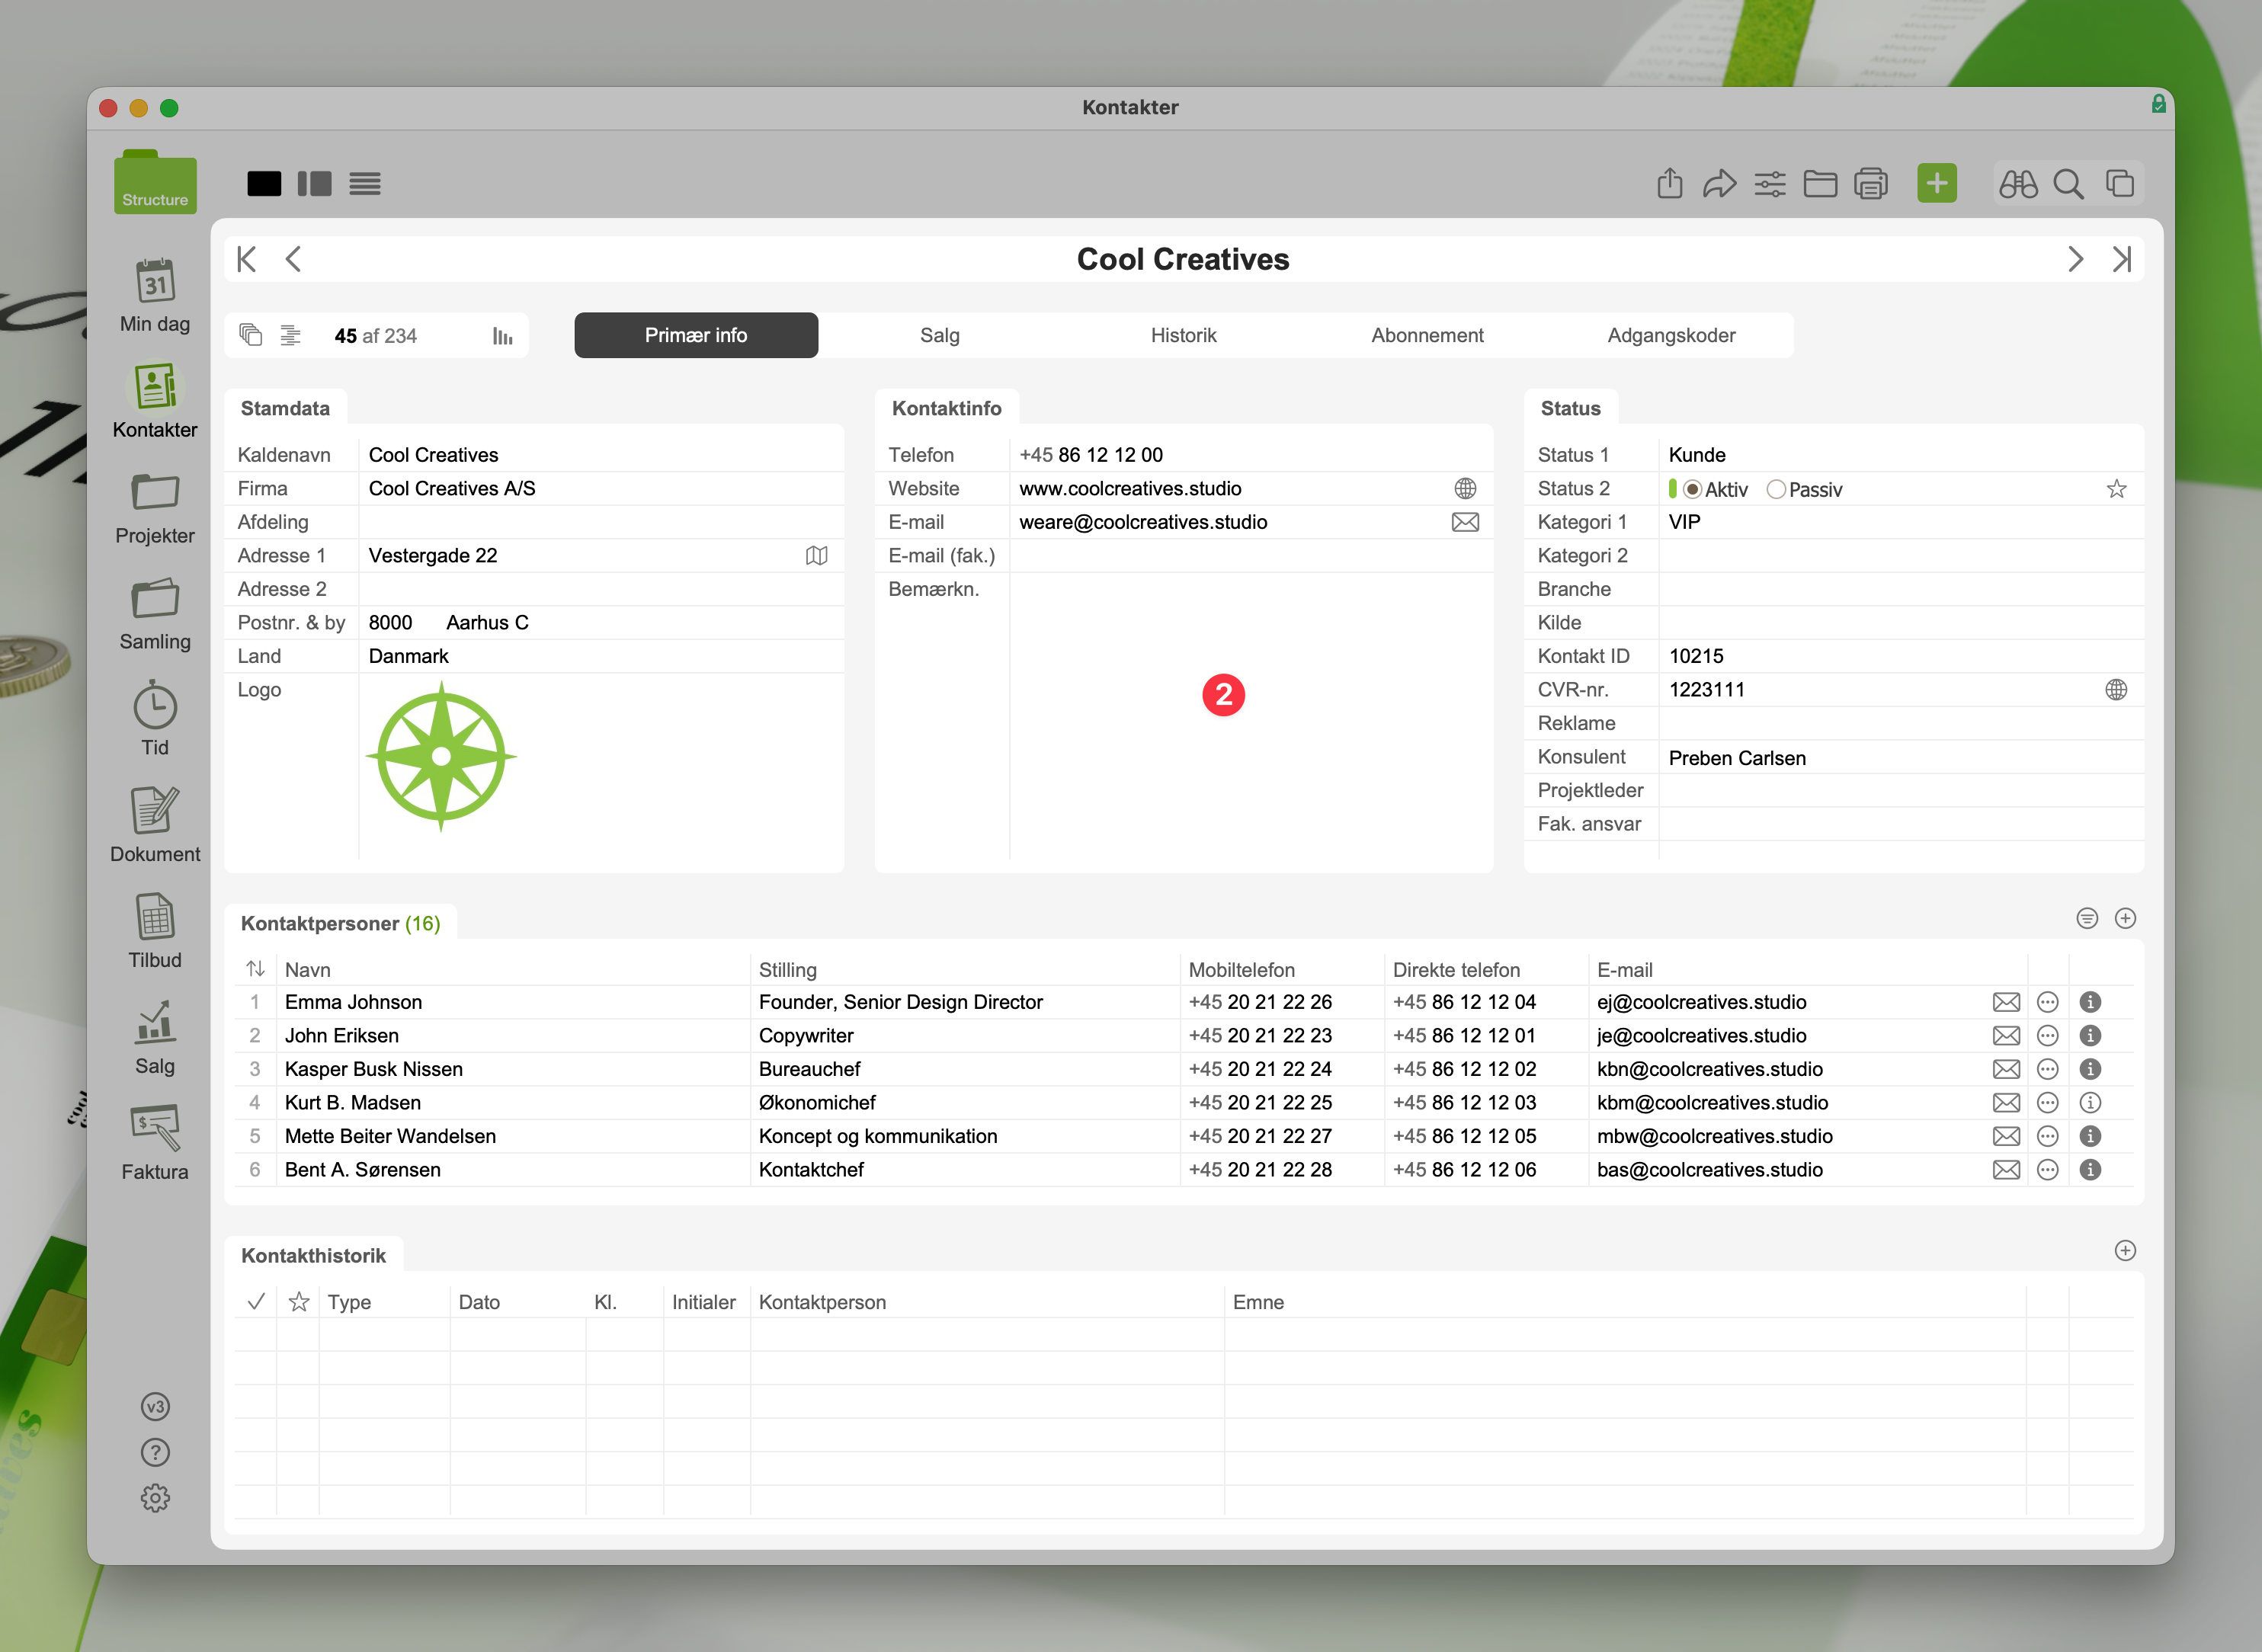Toggle the favorite star in Status 2
The width and height of the screenshot is (2262, 1652).
tap(2116, 489)
